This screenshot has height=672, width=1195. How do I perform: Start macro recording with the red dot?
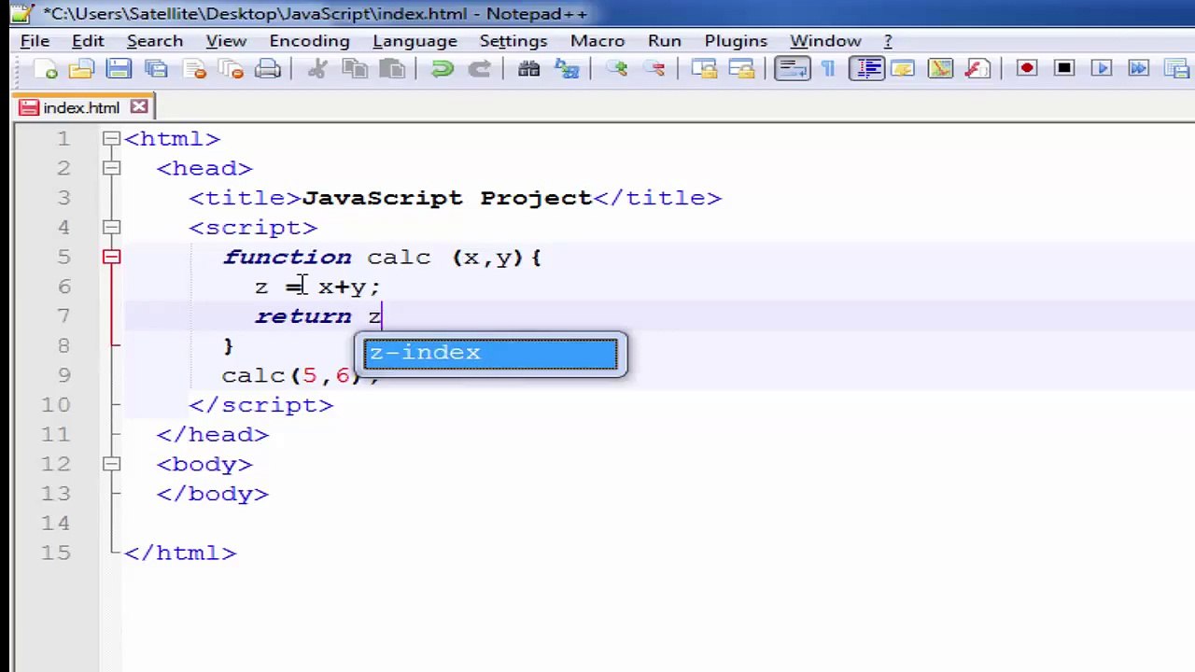pyautogui.click(x=1027, y=69)
